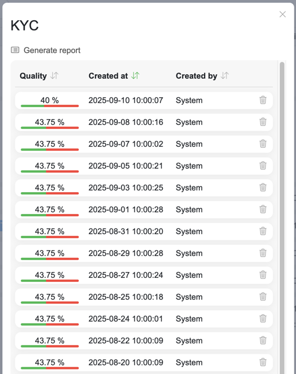The width and height of the screenshot is (296, 374).
Task: Click the 40 % quality bar
Action: click(x=49, y=106)
